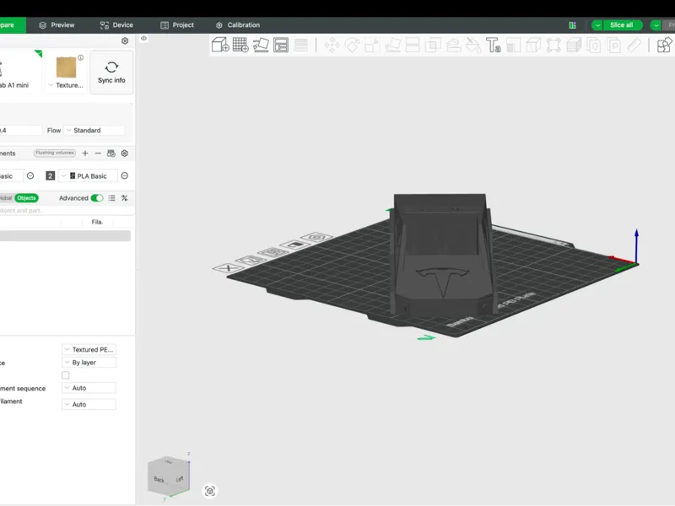
Task: Click the AMS filament sync icon
Action: point(111,153)
